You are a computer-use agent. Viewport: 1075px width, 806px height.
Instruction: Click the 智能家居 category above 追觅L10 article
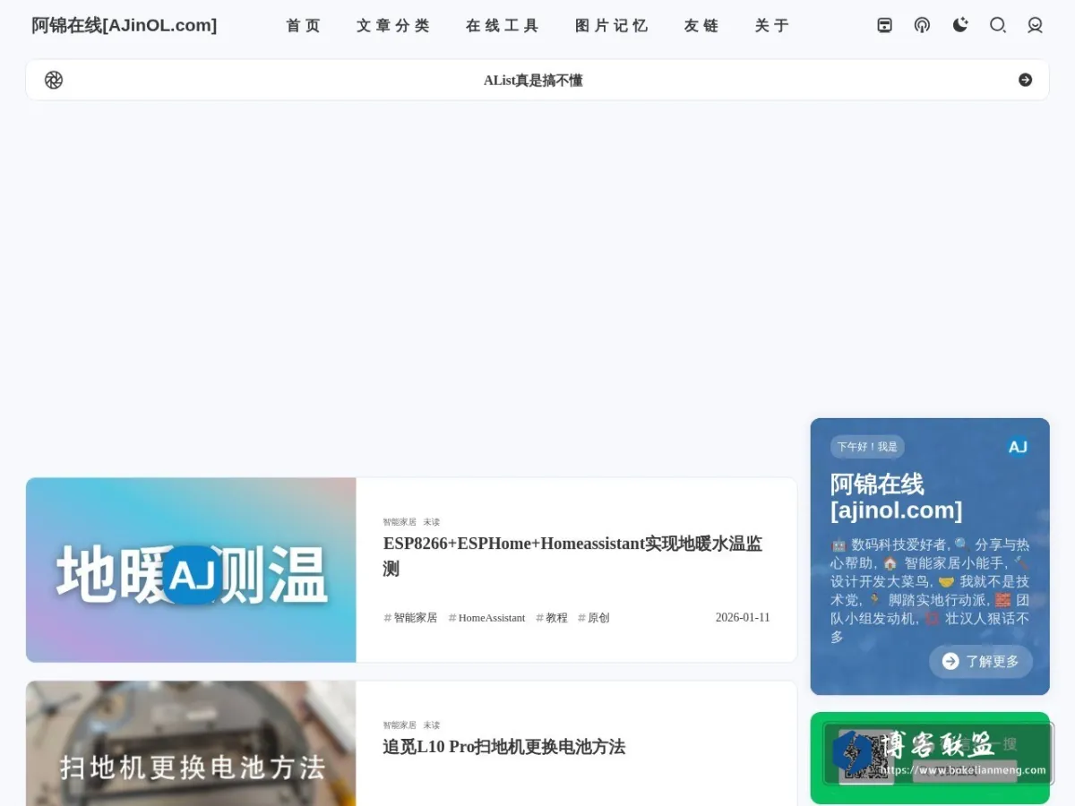[400, 725]
